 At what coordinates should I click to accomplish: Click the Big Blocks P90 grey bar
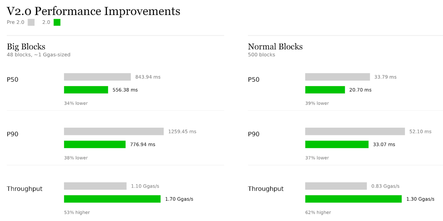tap(114, 131)
